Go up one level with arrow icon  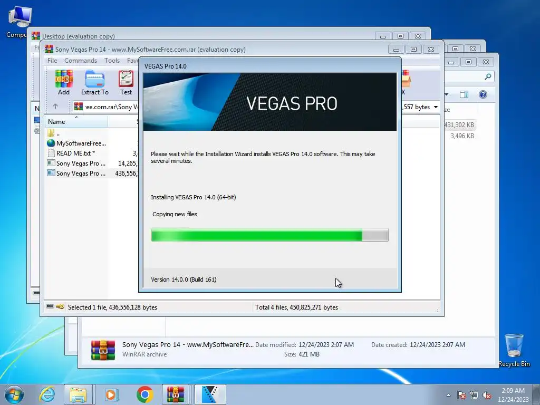[55, 107]
